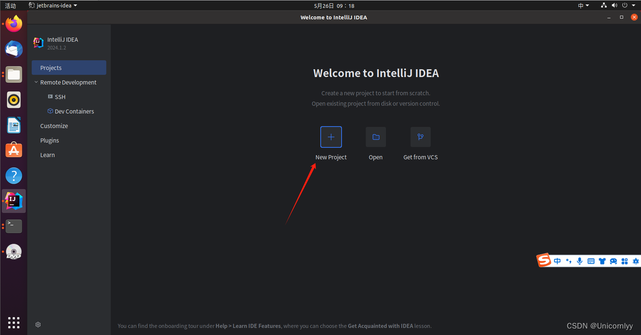Screen dimensions: 641x335
Task: Click the Open folder icon
Action: pos(376,137)
